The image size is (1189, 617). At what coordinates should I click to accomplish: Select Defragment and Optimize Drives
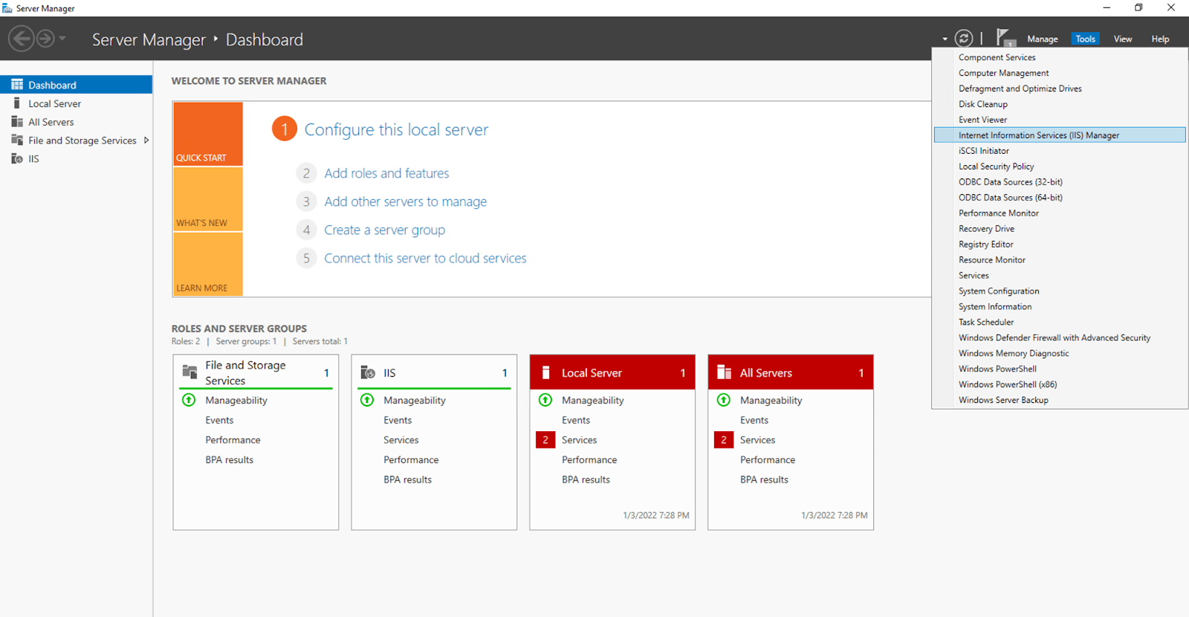[x=1060, y=88]
